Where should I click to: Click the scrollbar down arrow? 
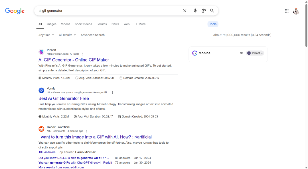point(306,167)
